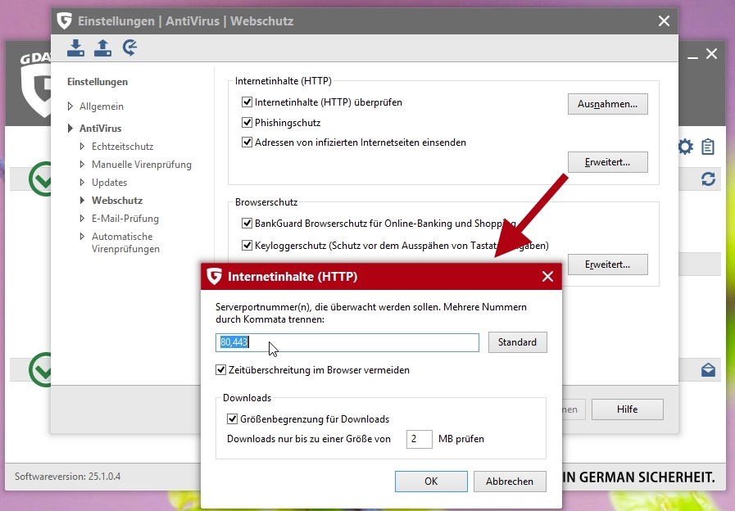Toggle Zeitüberschreitung im Browser vermeiden
The width and height of the screenshot is (735, 511).
click(220, 369)
